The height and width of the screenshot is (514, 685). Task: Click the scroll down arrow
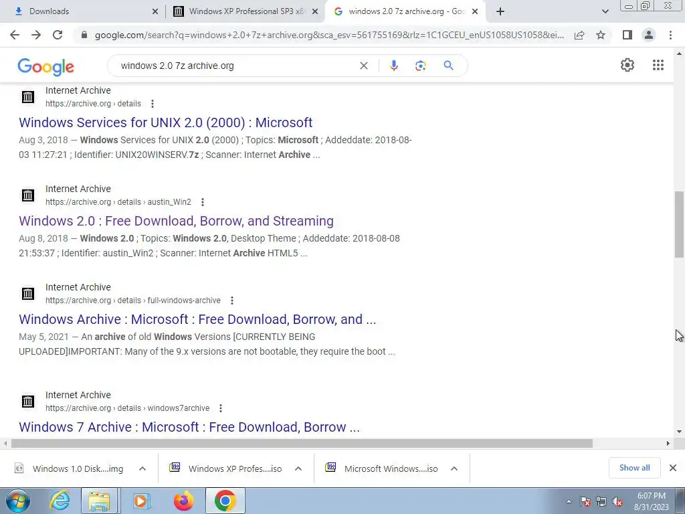click(x=680, y=432)
